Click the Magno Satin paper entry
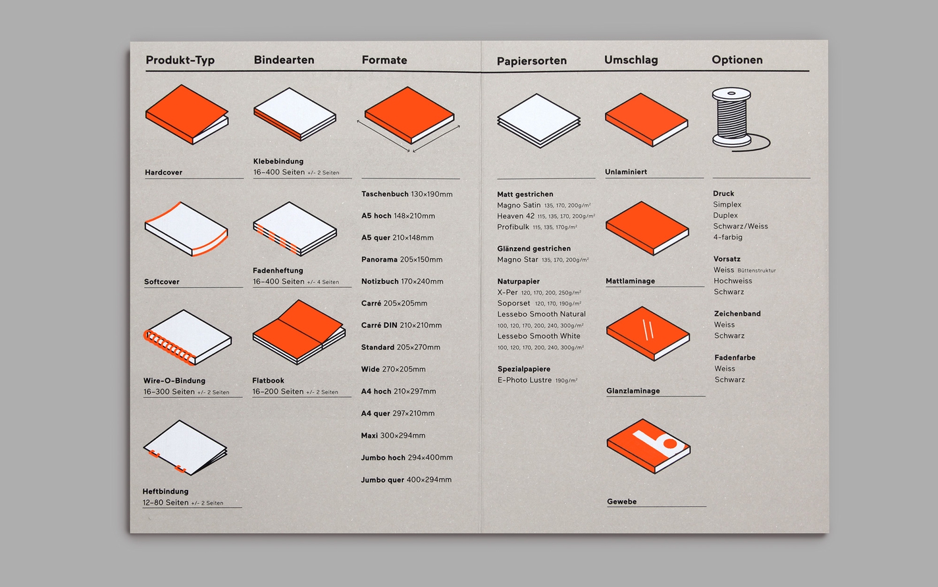The height and width of the screenshot is (587, 938). [544, 206]
